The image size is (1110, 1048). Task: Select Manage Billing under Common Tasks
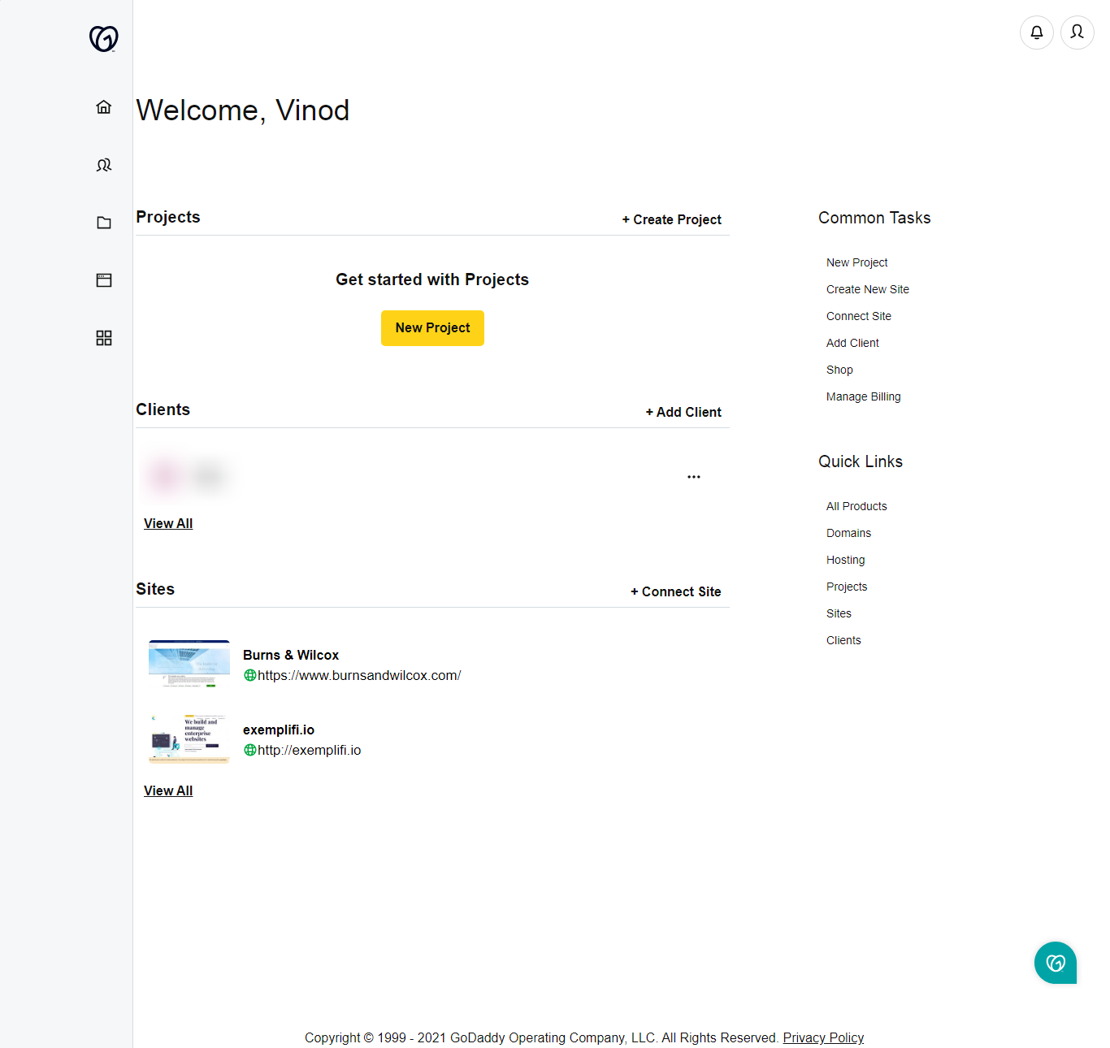863,396
